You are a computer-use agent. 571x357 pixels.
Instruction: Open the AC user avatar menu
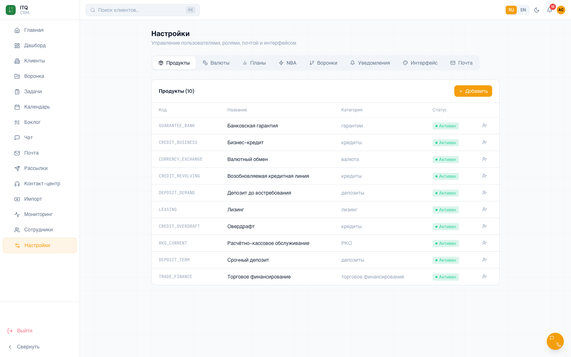pyautogui.click(x=561, y=10)
